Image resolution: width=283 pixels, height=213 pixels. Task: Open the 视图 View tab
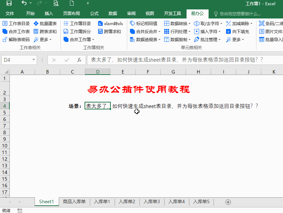click(x=150, y=14)
